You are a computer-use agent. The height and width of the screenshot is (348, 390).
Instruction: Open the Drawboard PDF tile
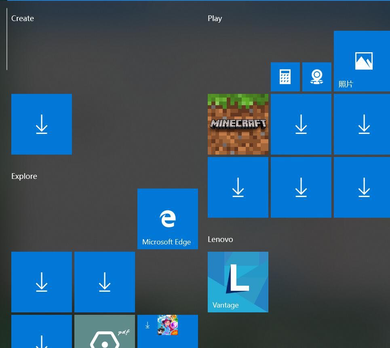click(x=104, y=331)
